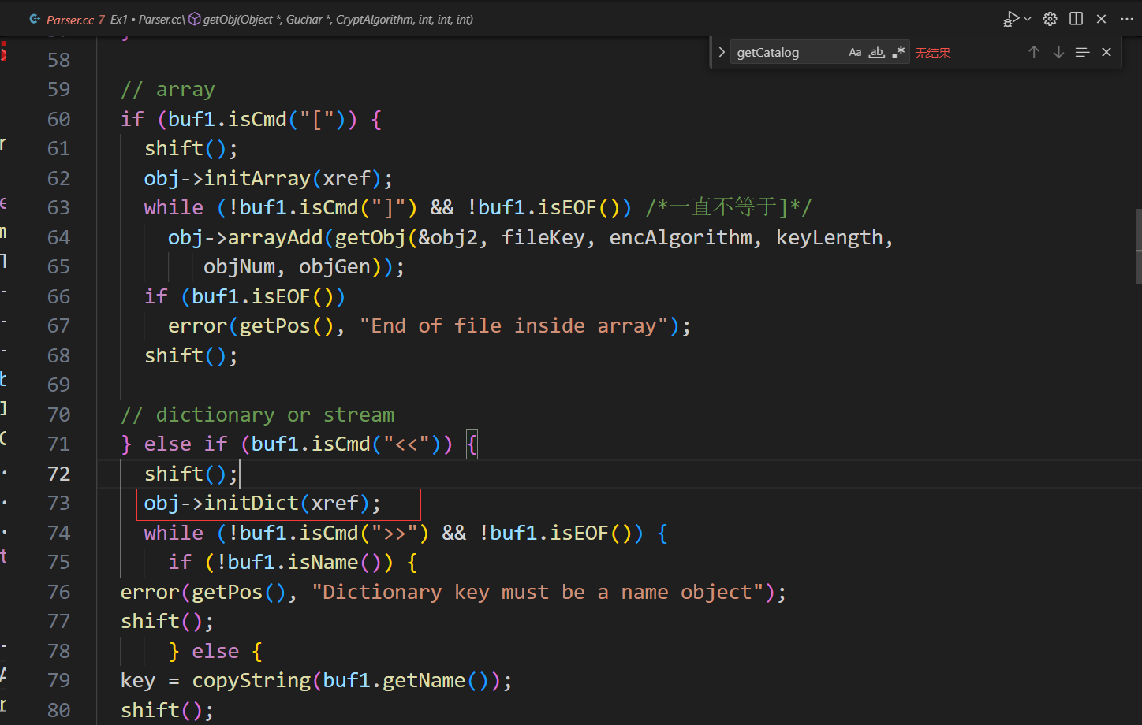Screen dimensions: 1142x725
Task: Open the Ex1 • Parser.cc breadcrumb
Action: pos(147,20)
